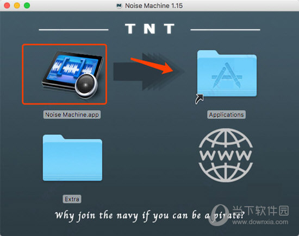Click the disk icon in title bar

pos(119,5)
